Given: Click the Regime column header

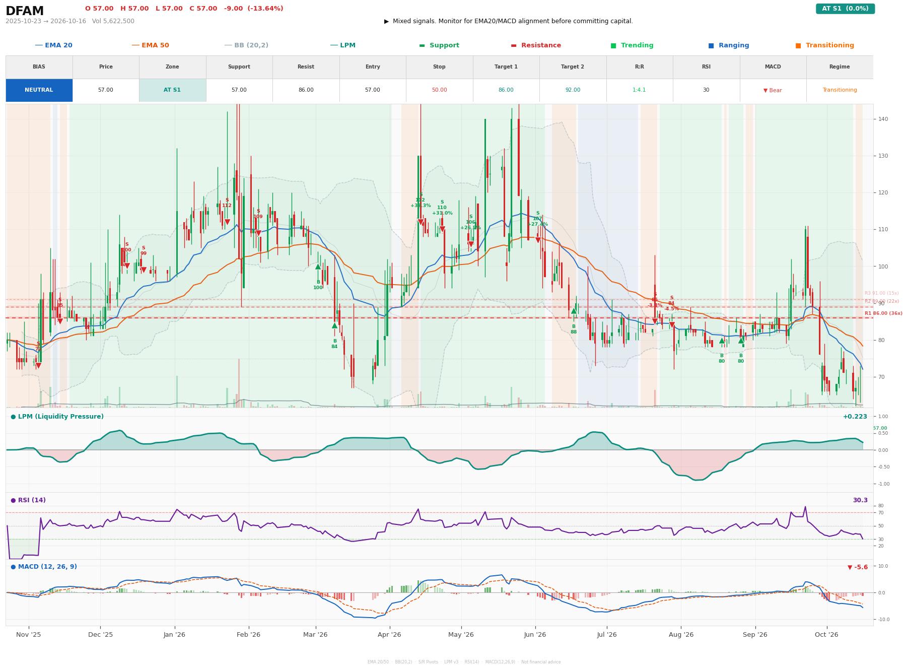Looking at the screenshot, I should (x=840, y=67).
